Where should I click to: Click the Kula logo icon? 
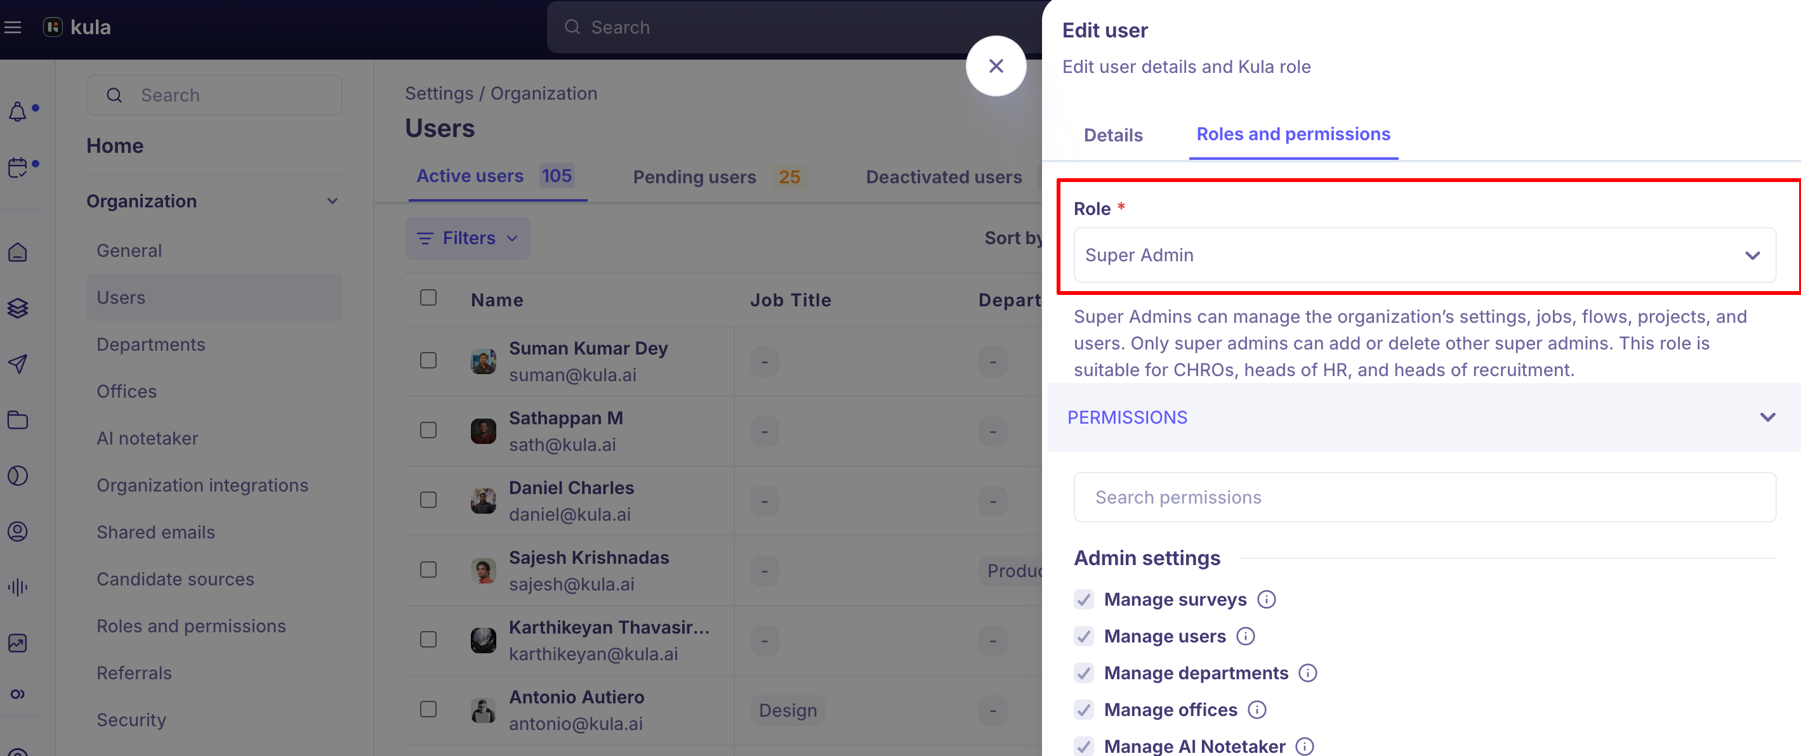click(53, 27)
